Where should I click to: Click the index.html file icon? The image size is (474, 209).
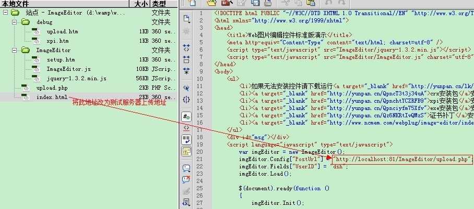[26, 97]
